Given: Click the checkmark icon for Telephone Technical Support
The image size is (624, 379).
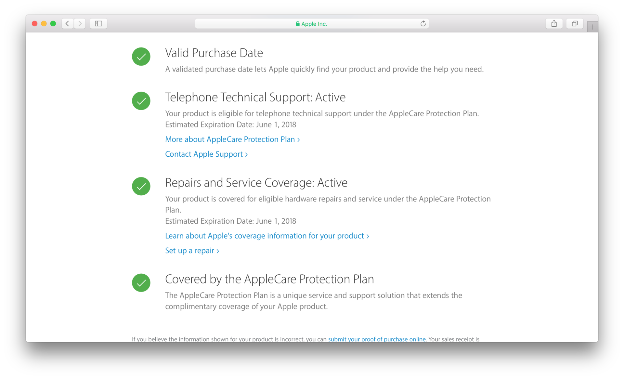Looking at the screenshot, I should 141,101.
